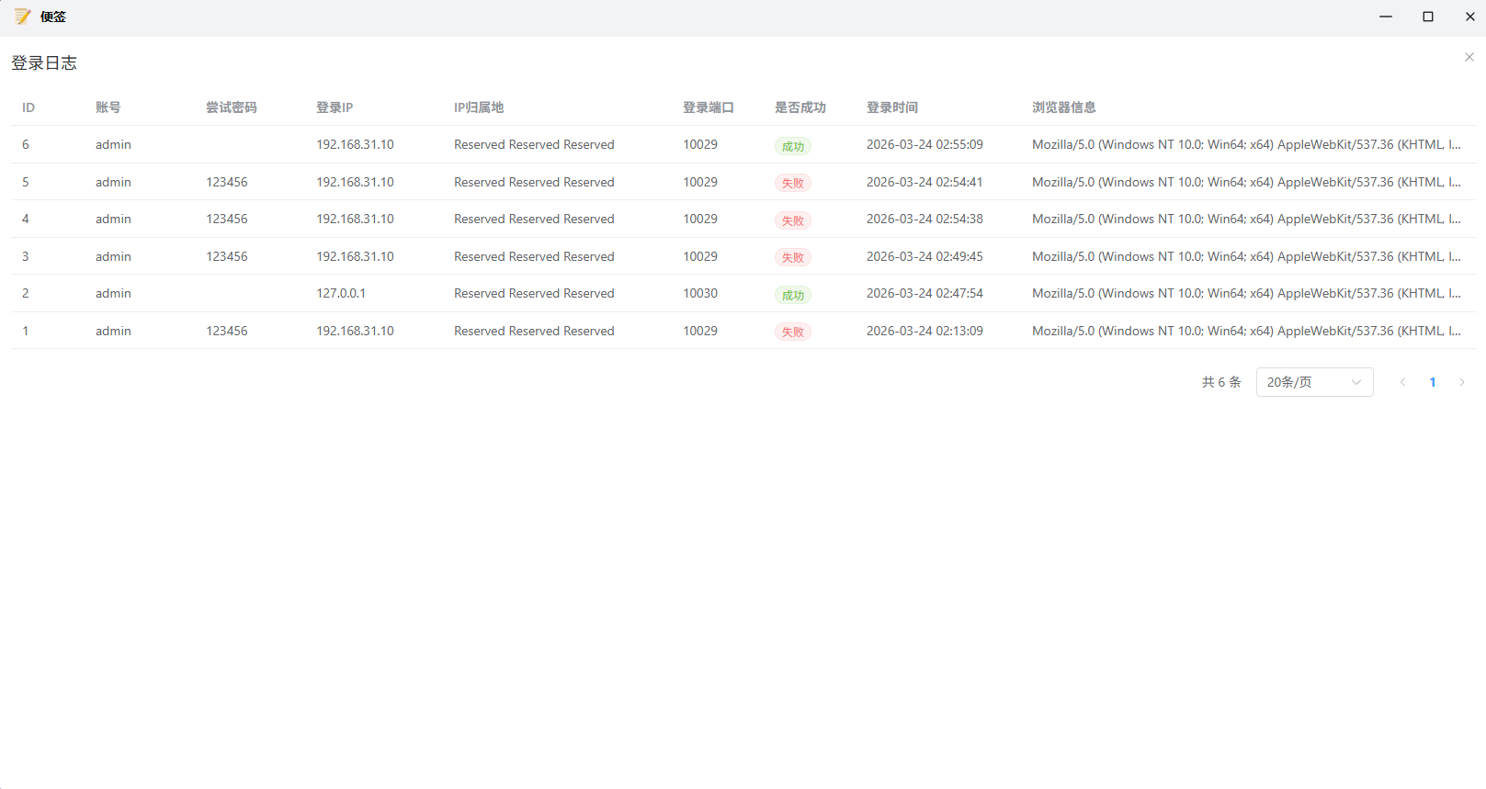
Task: Close the 登录日志 panel with X icon
Action: pos(1469,57)
